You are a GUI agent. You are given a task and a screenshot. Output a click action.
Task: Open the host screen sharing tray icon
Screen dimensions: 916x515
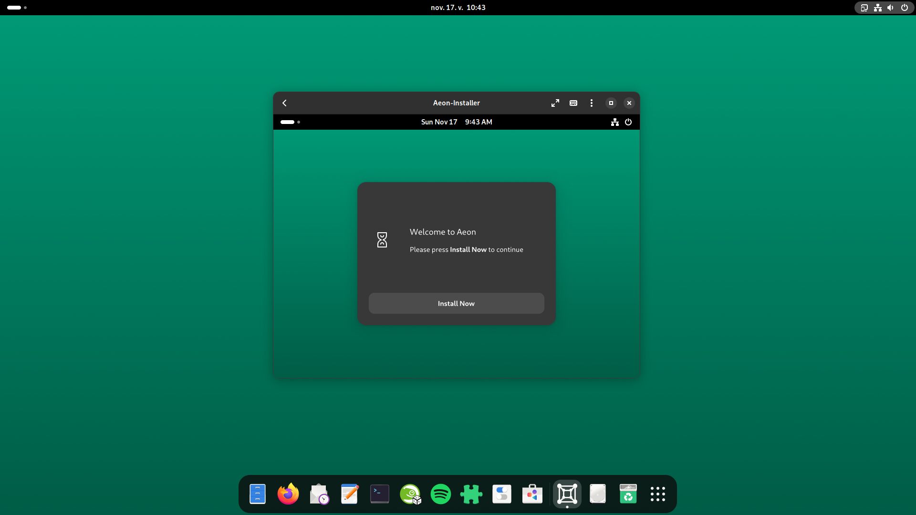point(864,8)
